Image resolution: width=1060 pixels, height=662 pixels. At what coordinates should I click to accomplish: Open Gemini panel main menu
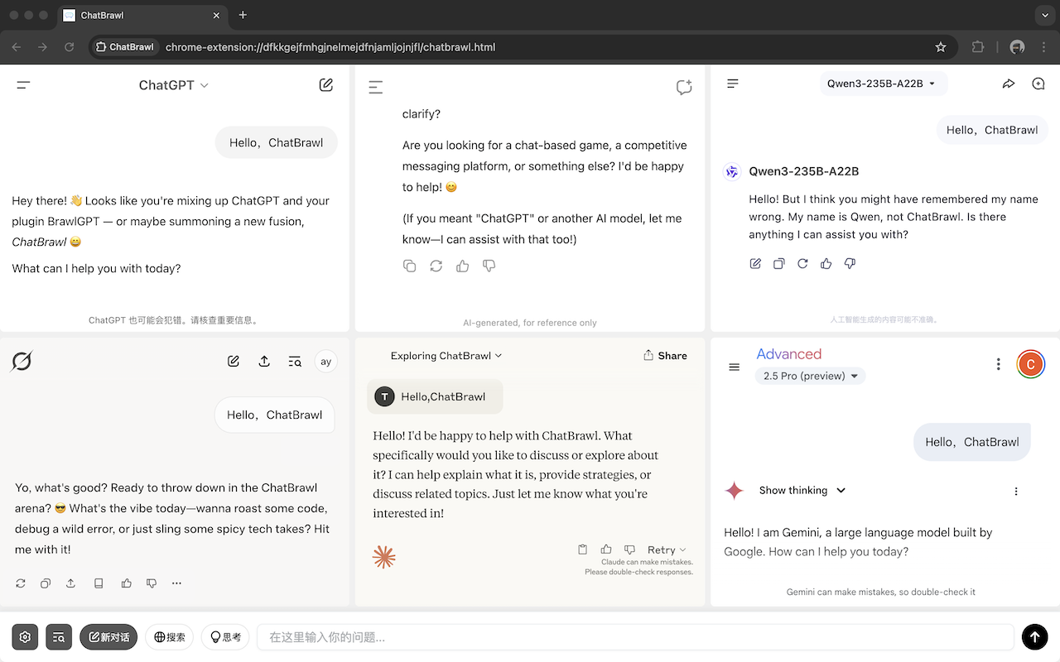tap(734, 367)
